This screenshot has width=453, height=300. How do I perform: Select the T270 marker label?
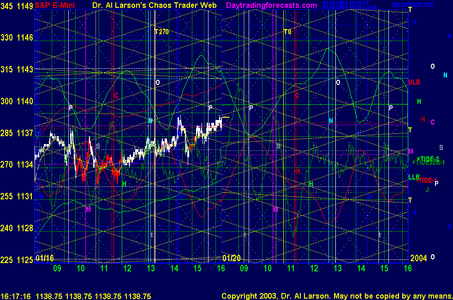(161, 32)
